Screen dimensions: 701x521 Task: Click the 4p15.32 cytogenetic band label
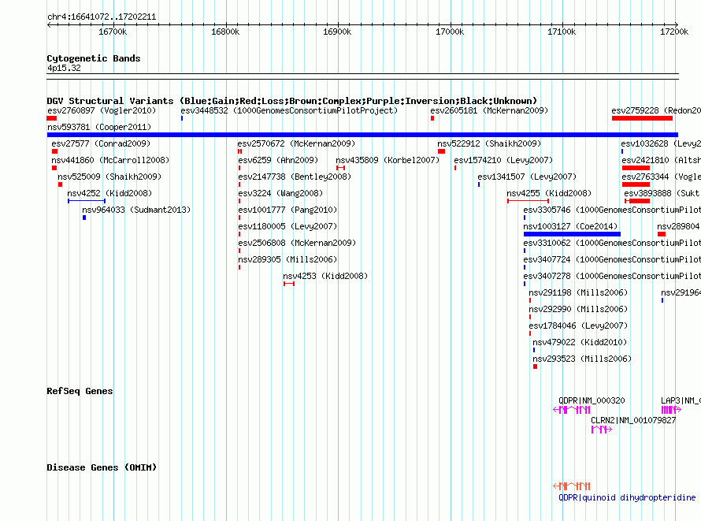tap(64, 68)
